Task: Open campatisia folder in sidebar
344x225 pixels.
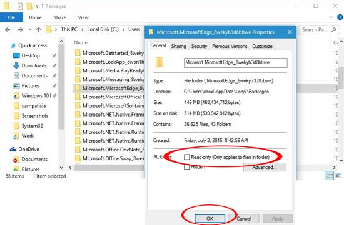Action: tap(34, 106)
